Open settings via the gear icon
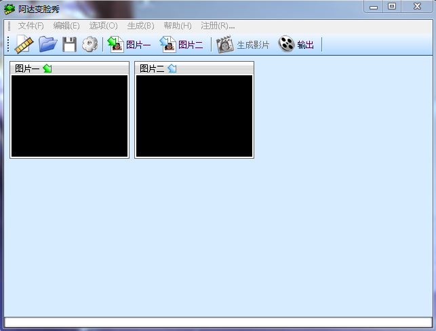Image resolution: width=436 pixels, height=331 pixels. (90, 44)
